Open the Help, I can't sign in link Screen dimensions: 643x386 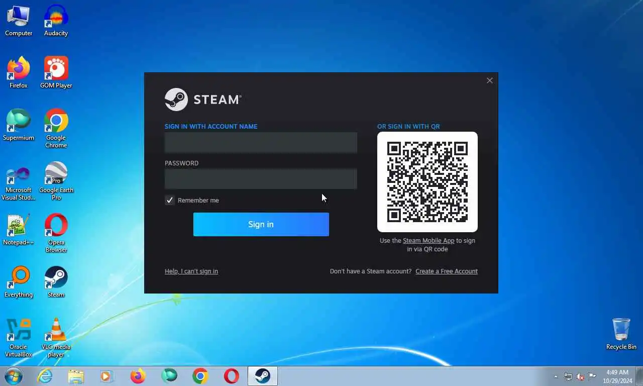191,271
